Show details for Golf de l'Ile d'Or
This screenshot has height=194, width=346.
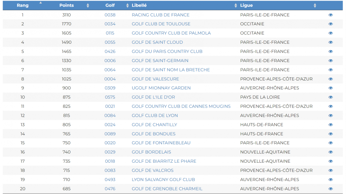(330, 97)
